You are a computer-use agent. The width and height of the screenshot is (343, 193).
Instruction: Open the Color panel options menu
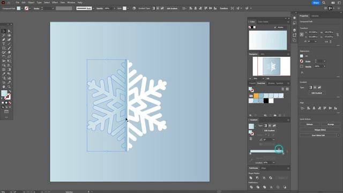click(x=288, y=22)
